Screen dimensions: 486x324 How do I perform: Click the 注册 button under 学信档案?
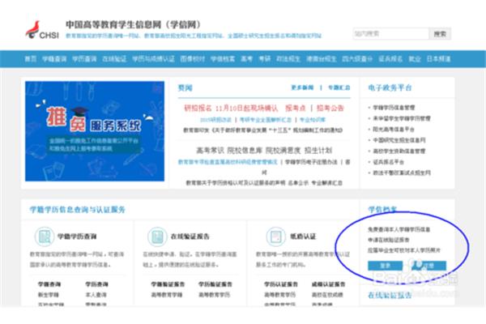[428, 266]
